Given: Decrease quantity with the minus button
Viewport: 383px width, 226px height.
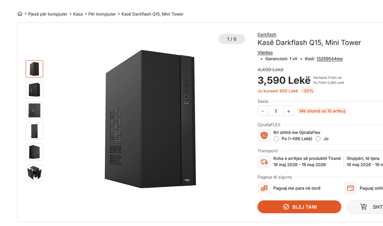Looking at the screenshot, I should pos(263,111).
